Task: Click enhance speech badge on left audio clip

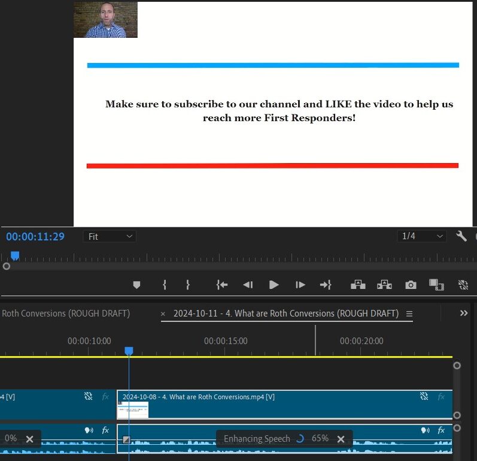Action: (89, 430)
